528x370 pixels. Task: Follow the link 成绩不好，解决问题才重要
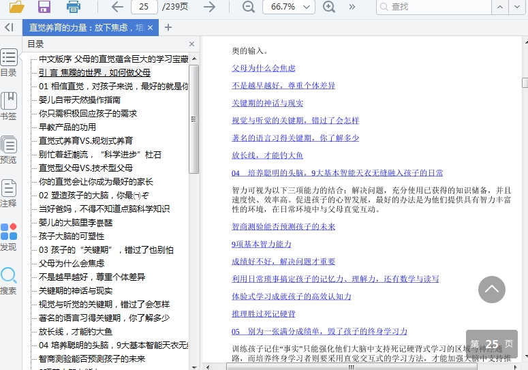tap(283, 262)
